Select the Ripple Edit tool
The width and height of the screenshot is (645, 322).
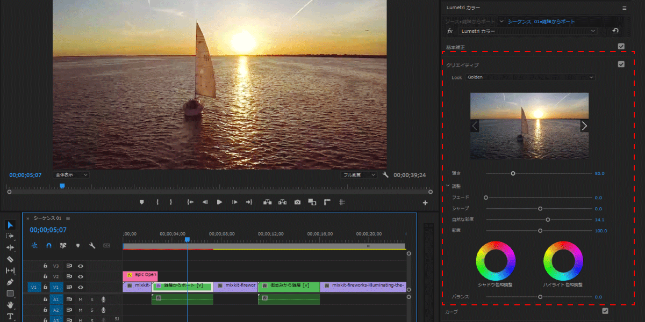(x=10, y=247)
